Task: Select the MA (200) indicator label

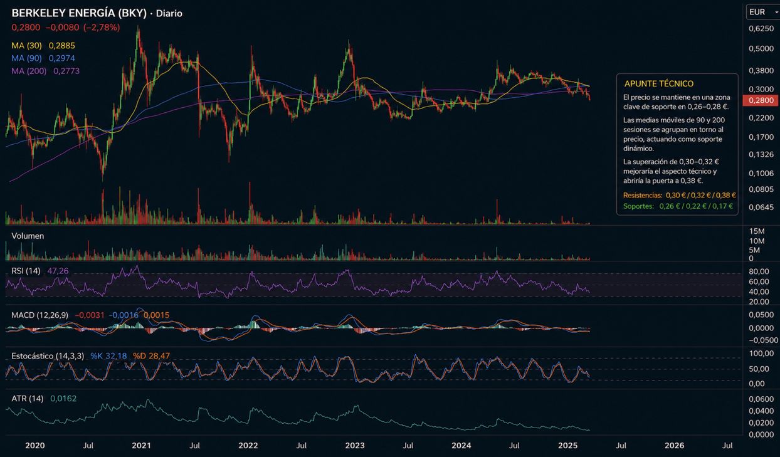Action: click(29, 71)
